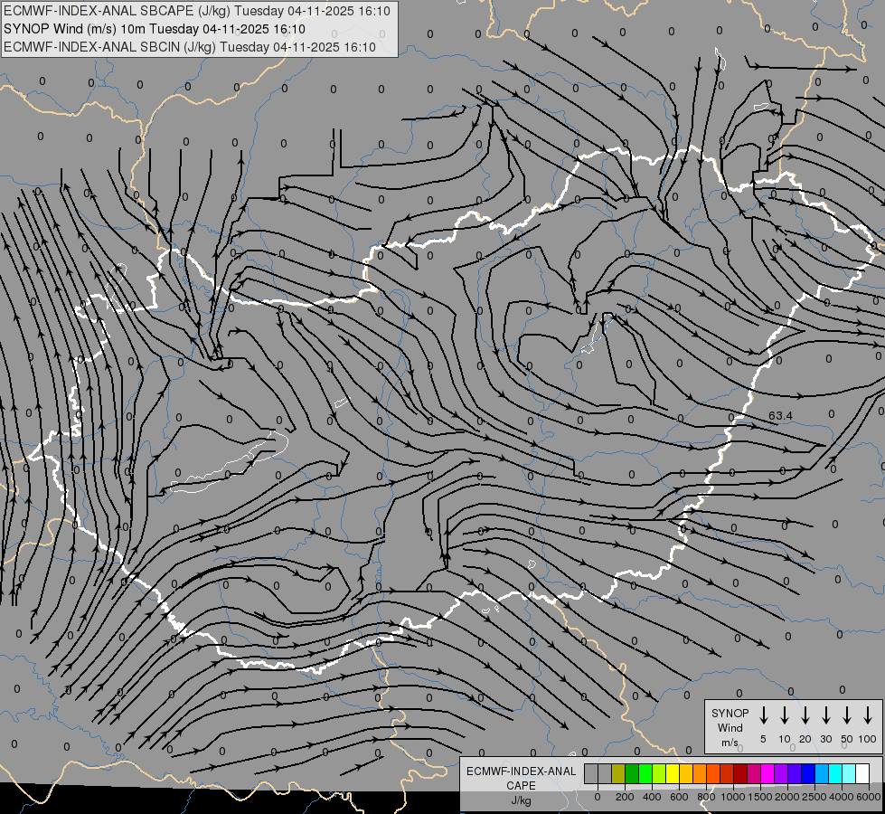Click the 'J/kg' unit in color legend
Screen dimensions: 885x814
521,800
